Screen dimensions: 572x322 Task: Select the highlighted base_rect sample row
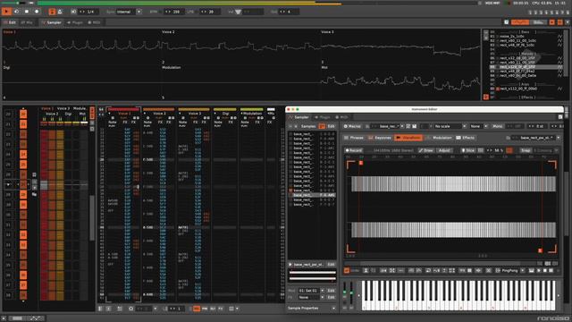coord(312,195)
